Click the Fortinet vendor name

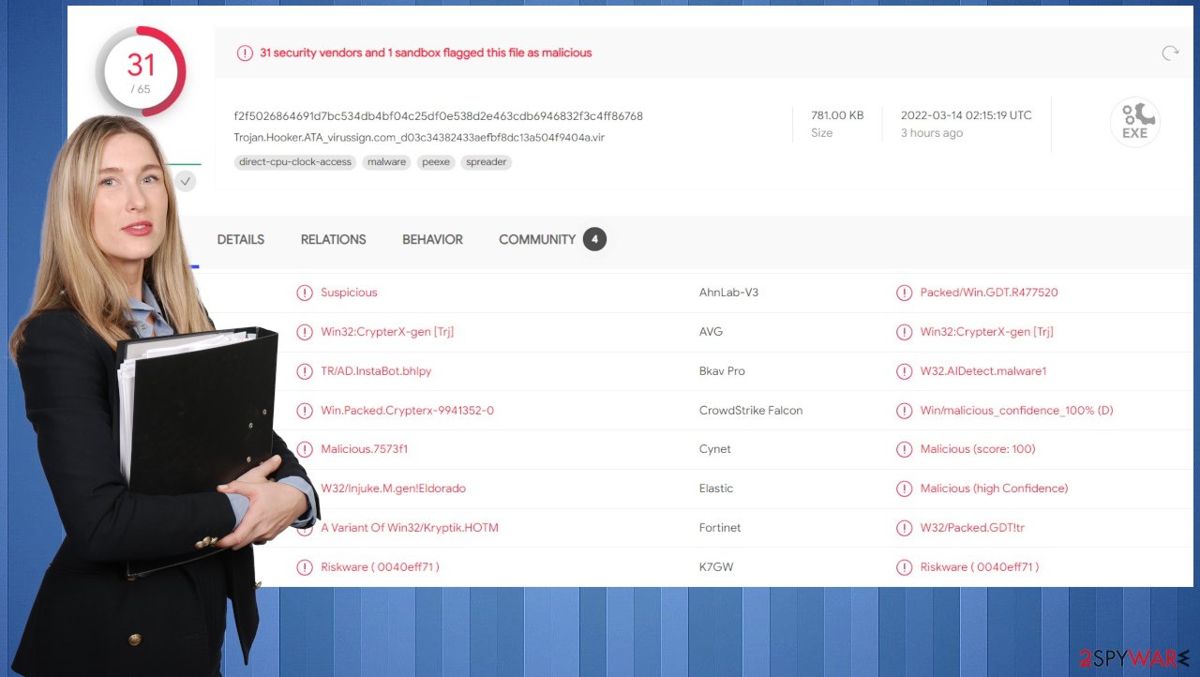(720, 528)
